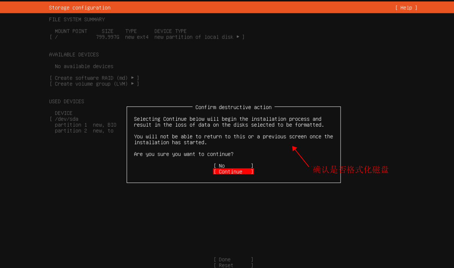
Task: Click 'No available devices' text
Action: pos(84,66)
